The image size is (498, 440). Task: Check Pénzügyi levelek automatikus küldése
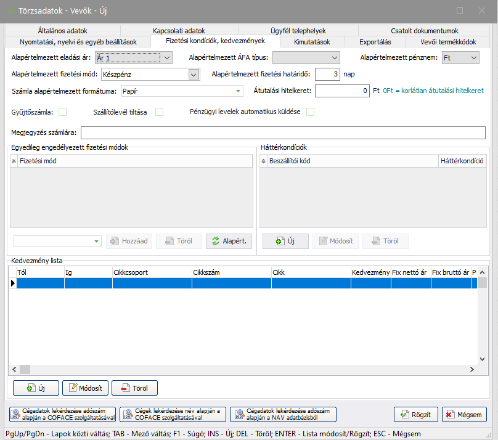[311, 112]
